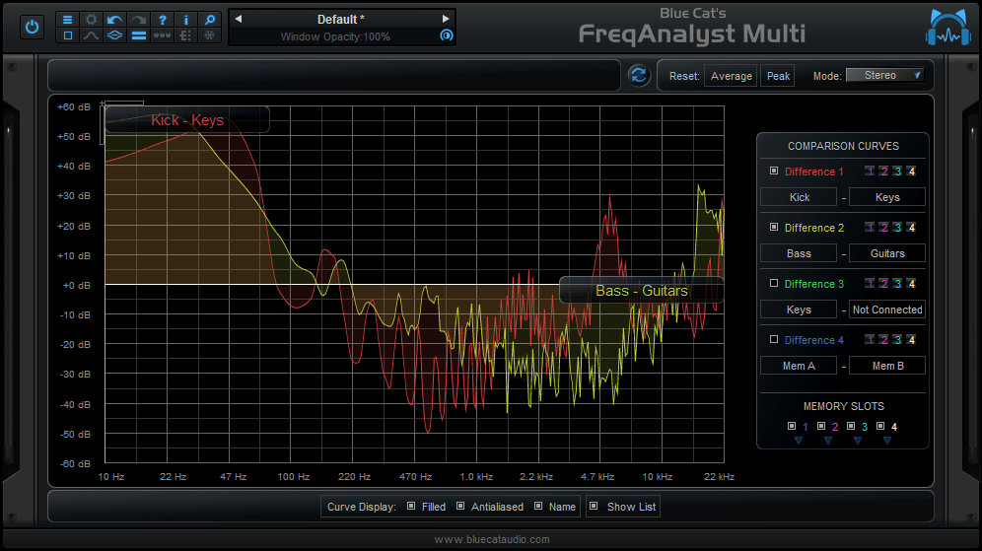Toggle the Antialiased checkbox
The height and width of the screenshot is (551, 982).
coord(460,506)
